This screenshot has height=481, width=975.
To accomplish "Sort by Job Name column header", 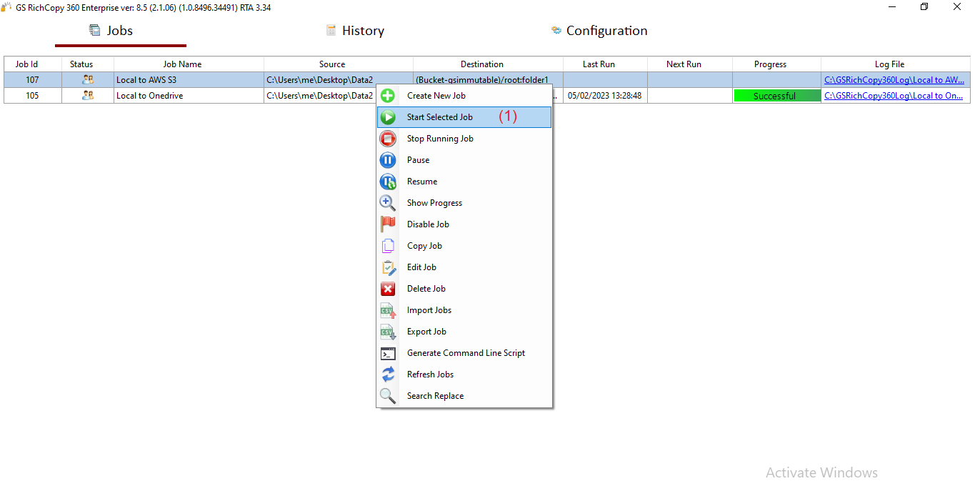I will (189, 64).
